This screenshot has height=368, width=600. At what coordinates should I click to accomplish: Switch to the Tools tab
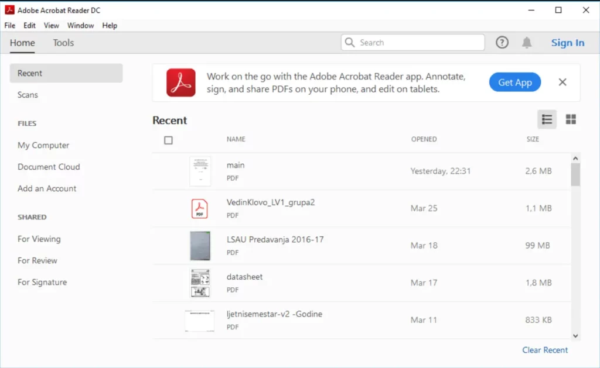point(63,43)
